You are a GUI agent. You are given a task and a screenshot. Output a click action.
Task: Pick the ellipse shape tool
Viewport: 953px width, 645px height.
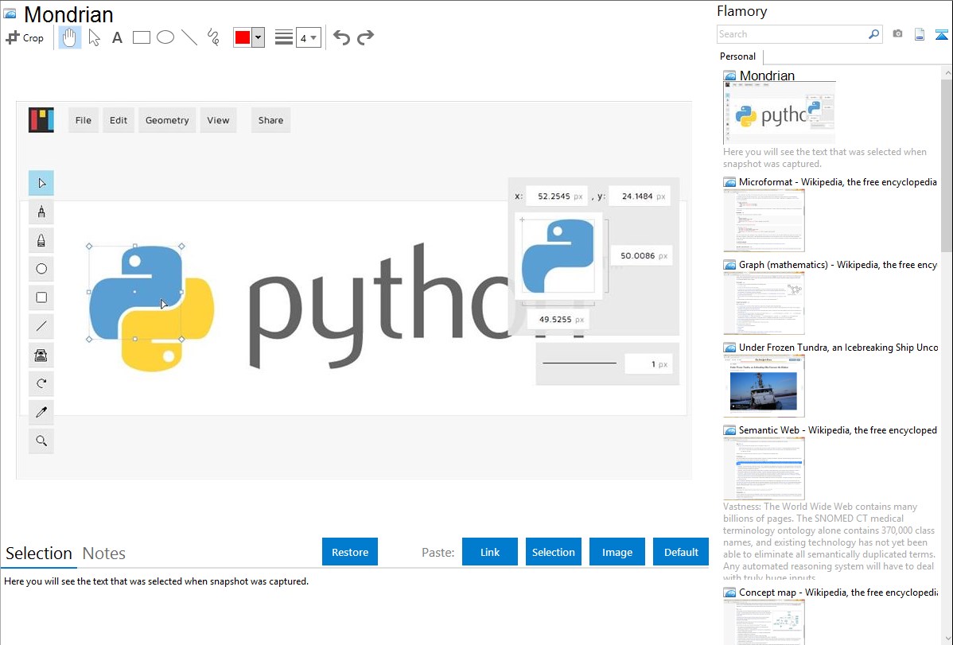[x=165, y=37]
